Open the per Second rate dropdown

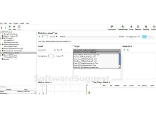pos(60,56)
